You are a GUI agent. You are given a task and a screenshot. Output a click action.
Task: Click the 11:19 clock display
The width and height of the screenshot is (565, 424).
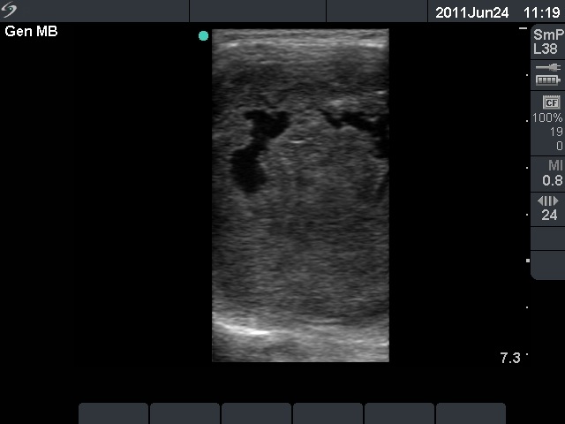coord(541,12)
